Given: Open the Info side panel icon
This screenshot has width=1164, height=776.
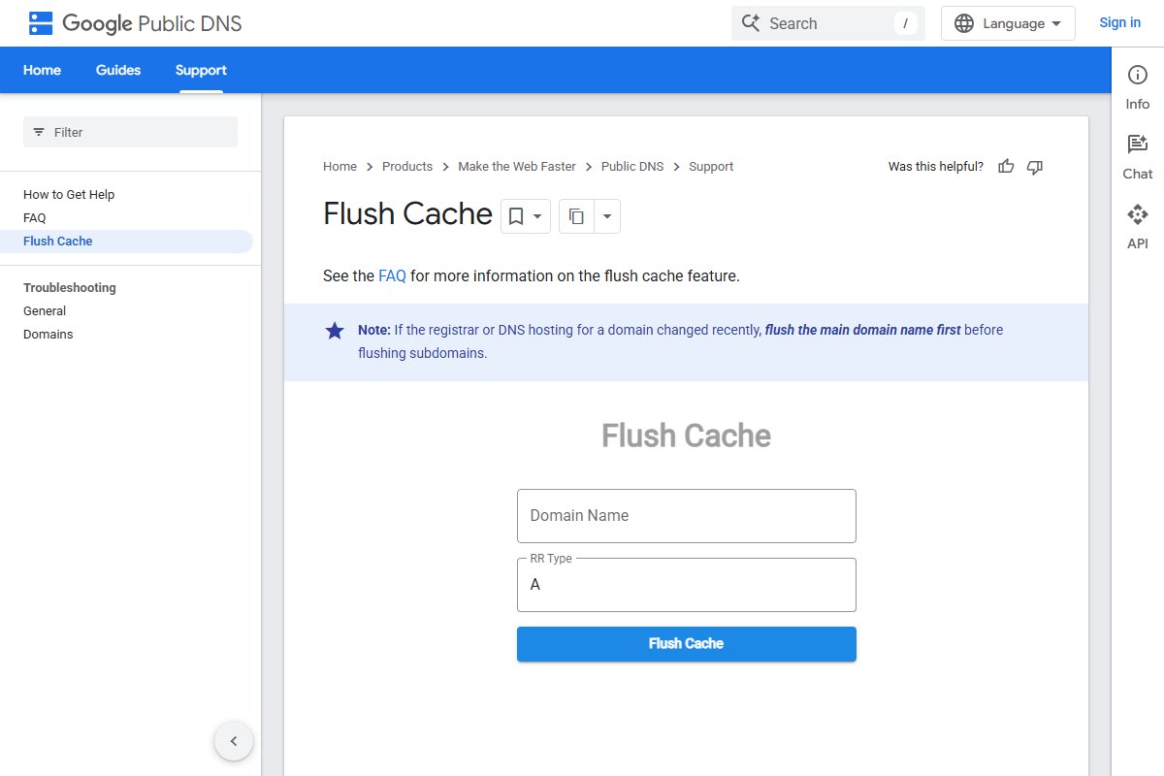Looking at the screenshot, I should coord(1138,76).
